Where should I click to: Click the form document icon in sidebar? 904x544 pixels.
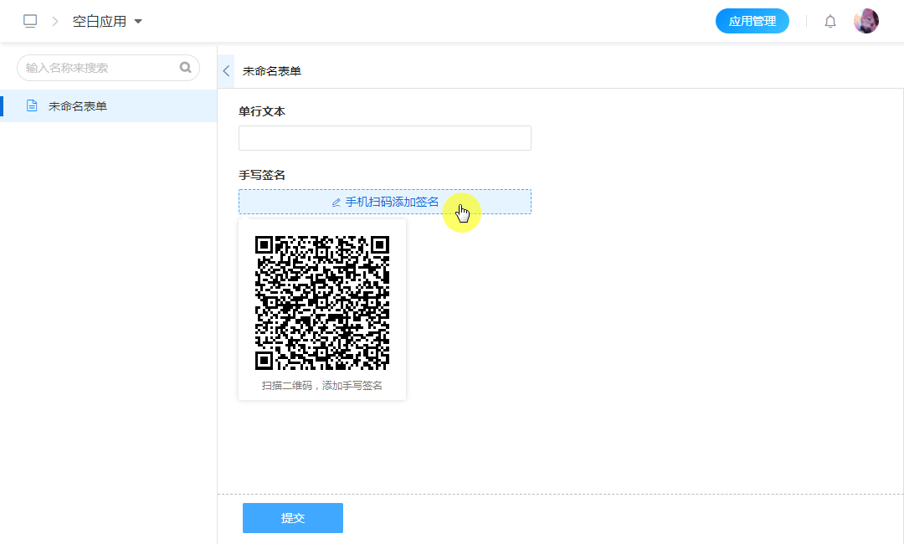(32, 106)
